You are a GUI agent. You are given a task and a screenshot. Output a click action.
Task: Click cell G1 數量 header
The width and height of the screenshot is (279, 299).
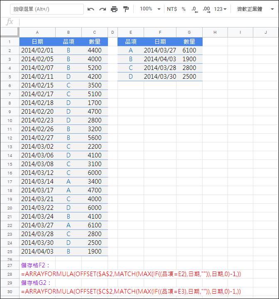tap(189, 42)
